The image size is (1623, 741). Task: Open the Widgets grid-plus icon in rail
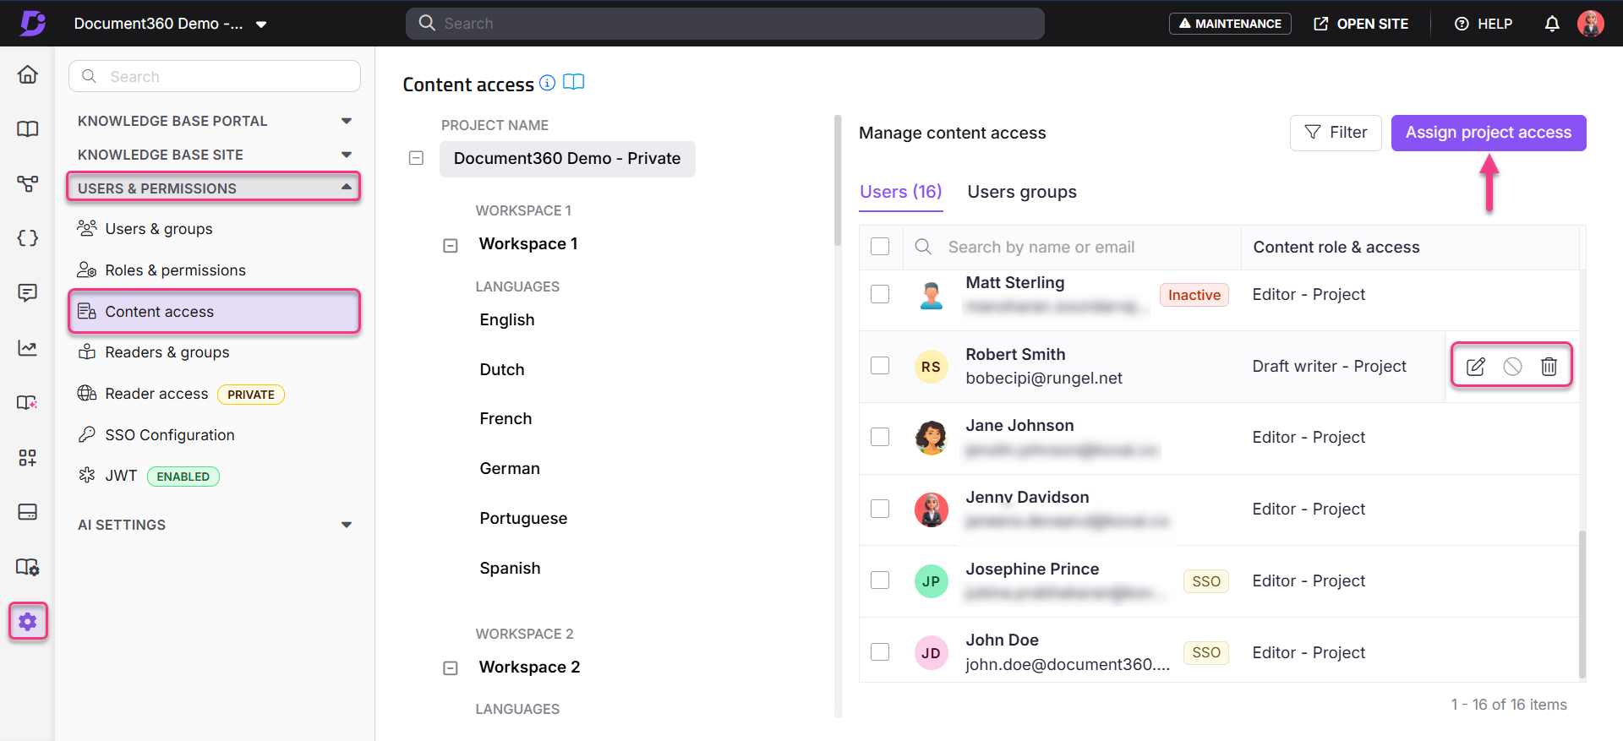point(28,457)
